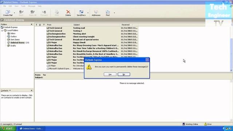This screenshot has width=233, height=131.
Task: Click the Create Mail toolbar icon
Action: [8, 13]
